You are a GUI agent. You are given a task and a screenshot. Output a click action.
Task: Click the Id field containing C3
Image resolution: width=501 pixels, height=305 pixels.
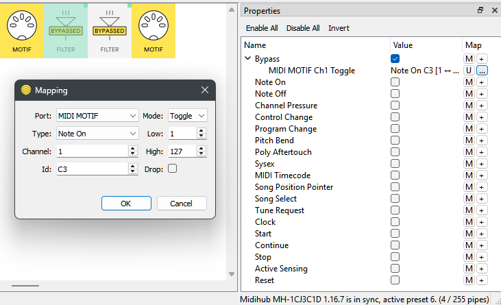[92, 169]
